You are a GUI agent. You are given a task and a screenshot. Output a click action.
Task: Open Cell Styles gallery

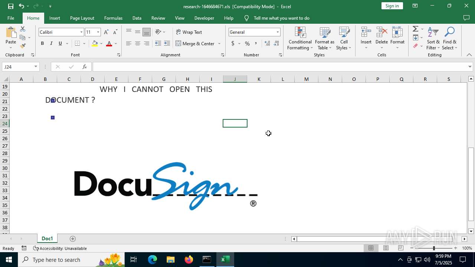[344, 38]
